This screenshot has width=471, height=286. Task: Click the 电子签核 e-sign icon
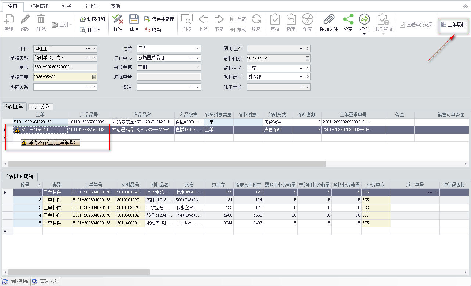pyautogui.click(x=383, y=20)
